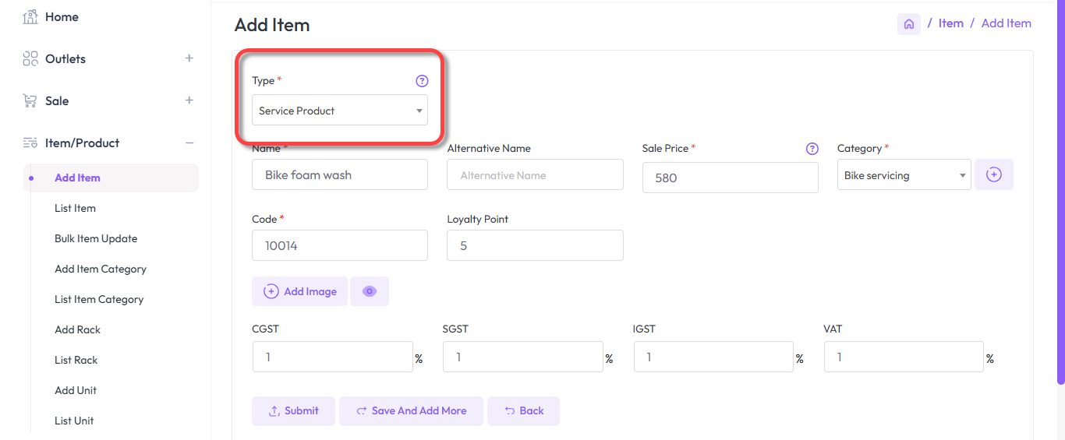Open the Type dropdown

point(340,111)
